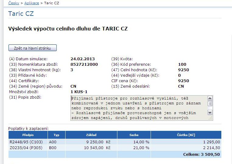This screenshot has width=232, height=164.
Task: Click the Česky breadcrumb link
Action: [x=14, y=3]
